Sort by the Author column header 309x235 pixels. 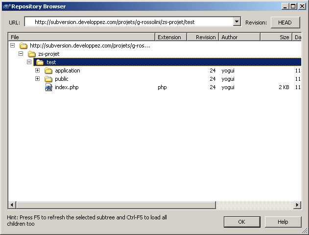tap(239, 37)
